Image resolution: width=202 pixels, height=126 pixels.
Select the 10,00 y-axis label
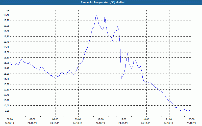click(7, 105)
